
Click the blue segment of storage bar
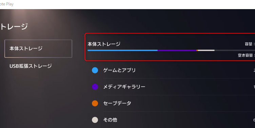[122, 50]
